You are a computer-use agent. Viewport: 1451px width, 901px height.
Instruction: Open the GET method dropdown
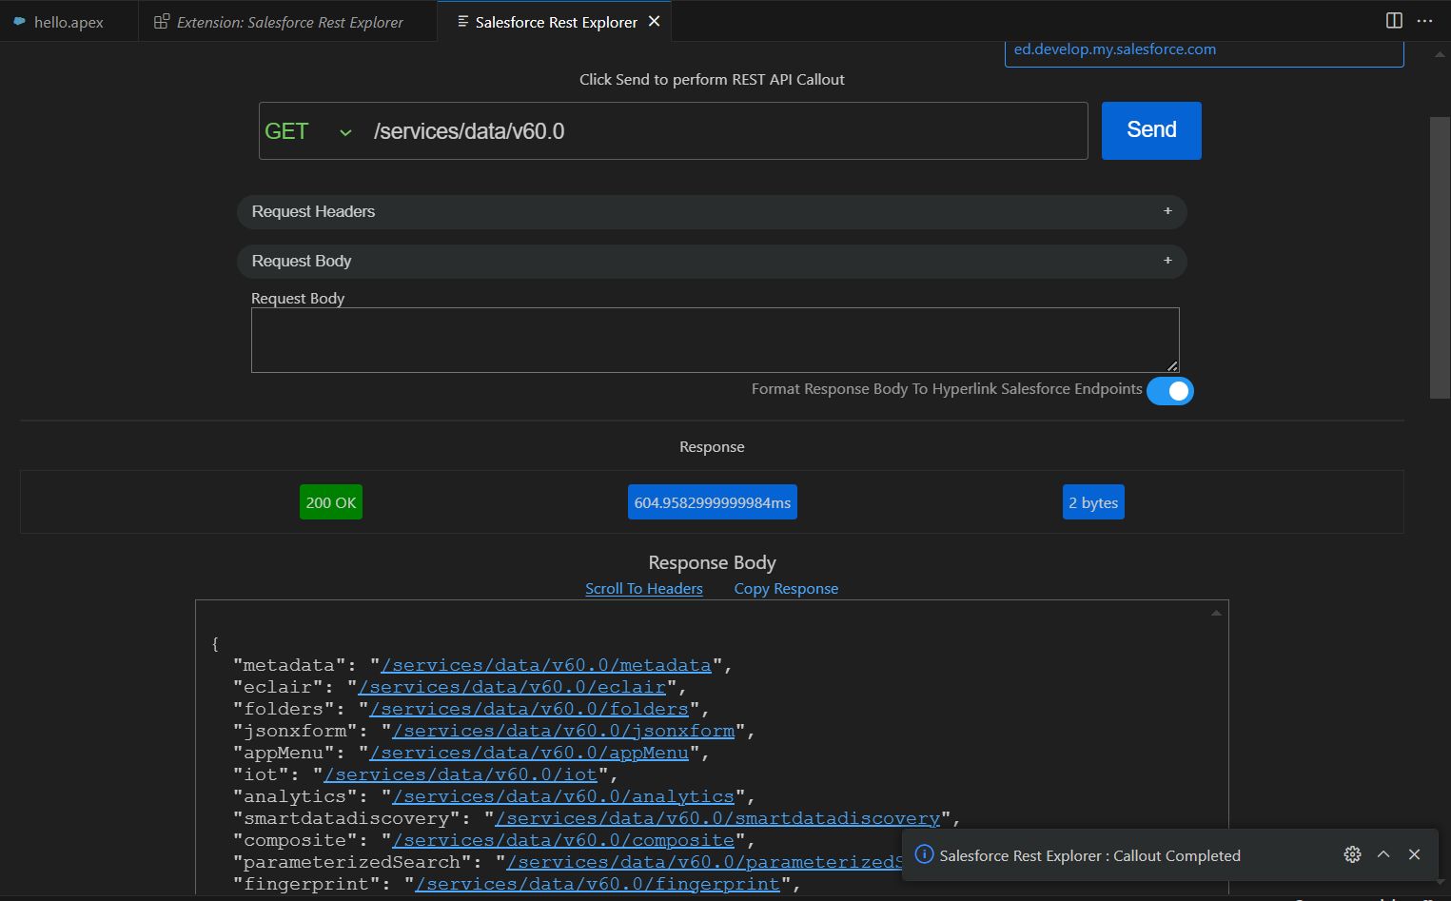click(x=308, y=131)
